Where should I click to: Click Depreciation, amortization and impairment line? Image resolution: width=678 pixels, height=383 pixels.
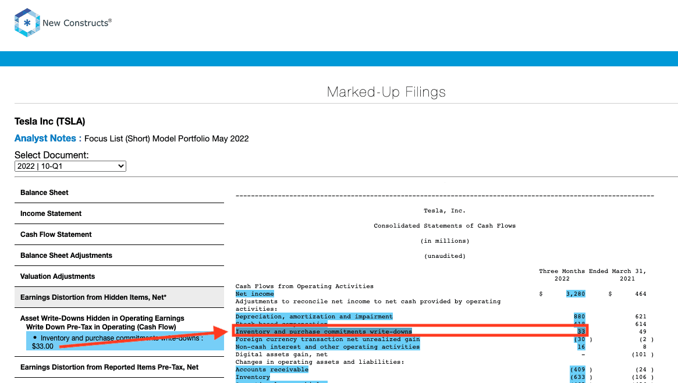click(314, 317)
